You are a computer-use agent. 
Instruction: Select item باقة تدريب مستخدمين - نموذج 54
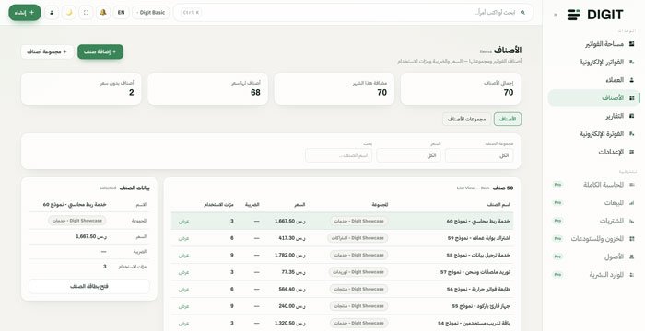tap(474, 324)
